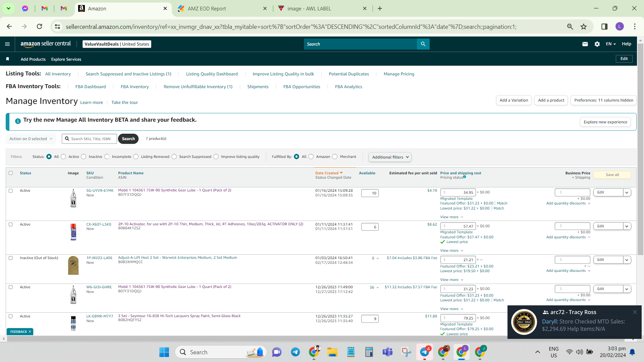Switch to the image - AWL LABEL tab
This screenshot has width=644, height=362.
coord(309,8)
